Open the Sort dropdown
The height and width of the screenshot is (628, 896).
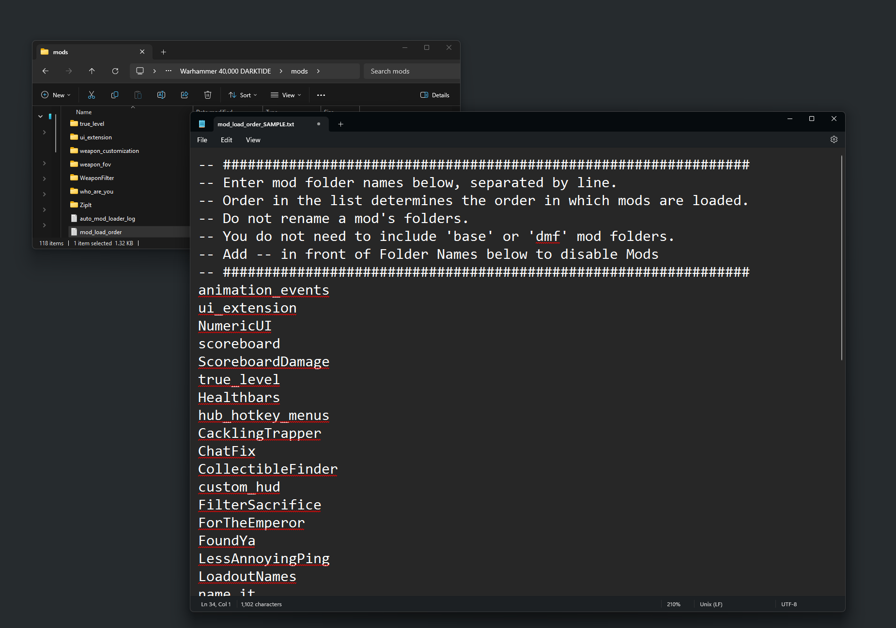(243, 95)
